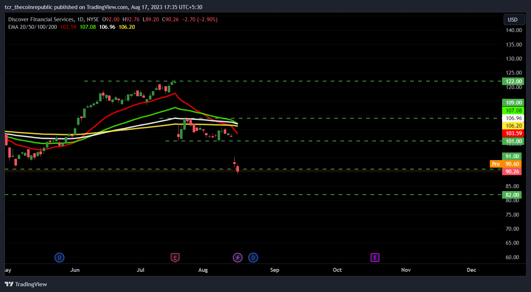Screen dimensions: 531x292
Task: Click the 91.00 price level label
Action: pyautogui.click(x=512, y=156)
